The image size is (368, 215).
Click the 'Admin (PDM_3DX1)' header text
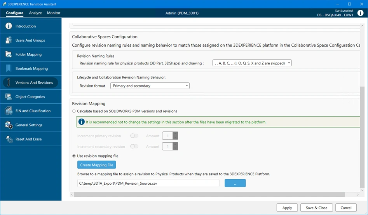pos(182,13)
